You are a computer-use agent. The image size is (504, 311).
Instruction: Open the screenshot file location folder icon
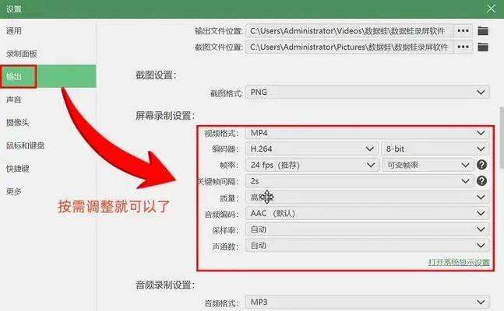[x=483, y=47]
